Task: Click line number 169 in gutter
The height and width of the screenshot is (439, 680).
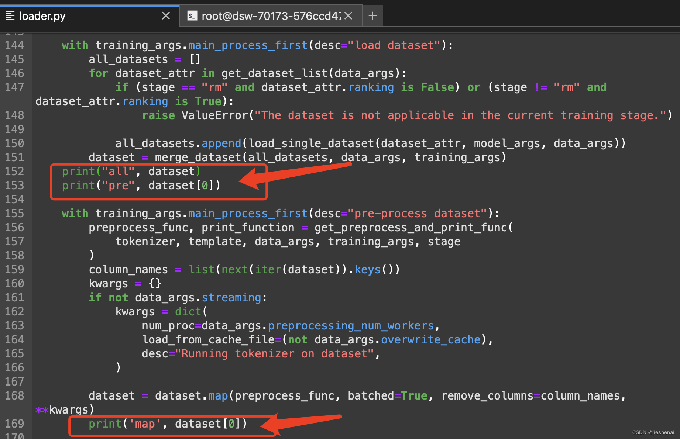Action: coord(14,424)
